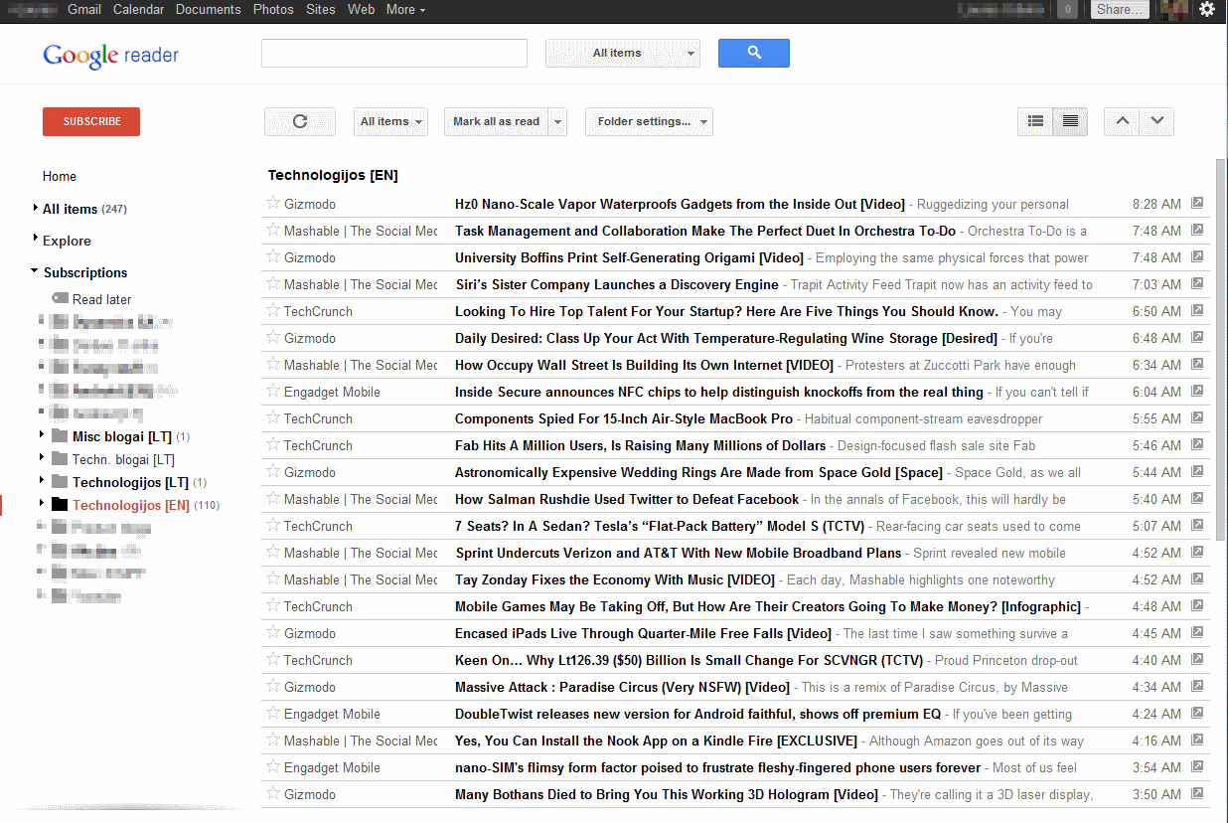Open settings gear in top bar
The height and width of the screenshot is (823, 1228).
(x=1207, y=10)
